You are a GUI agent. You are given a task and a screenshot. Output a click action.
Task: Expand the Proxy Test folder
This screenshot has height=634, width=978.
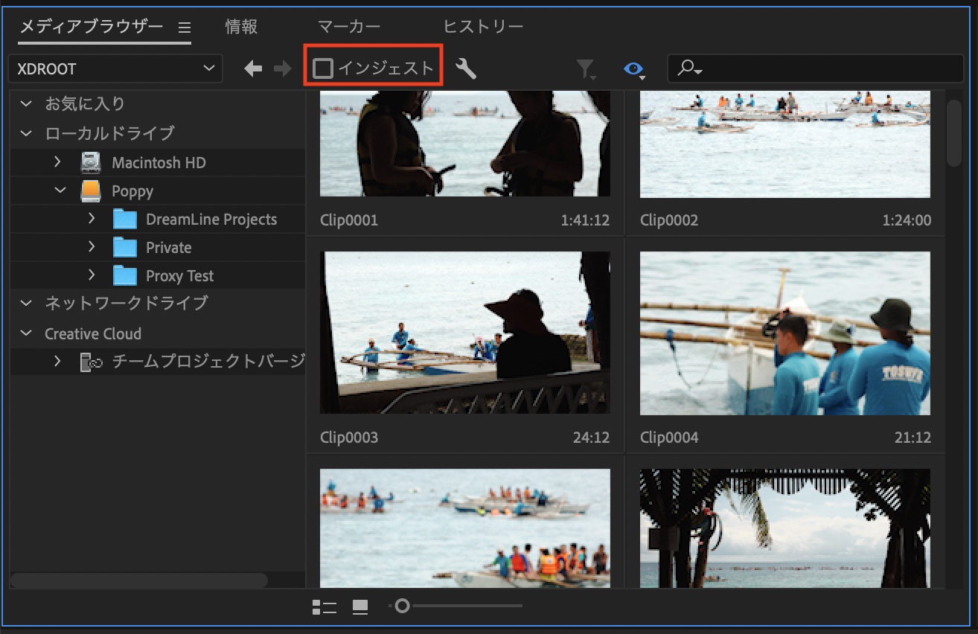pos(92,275)
